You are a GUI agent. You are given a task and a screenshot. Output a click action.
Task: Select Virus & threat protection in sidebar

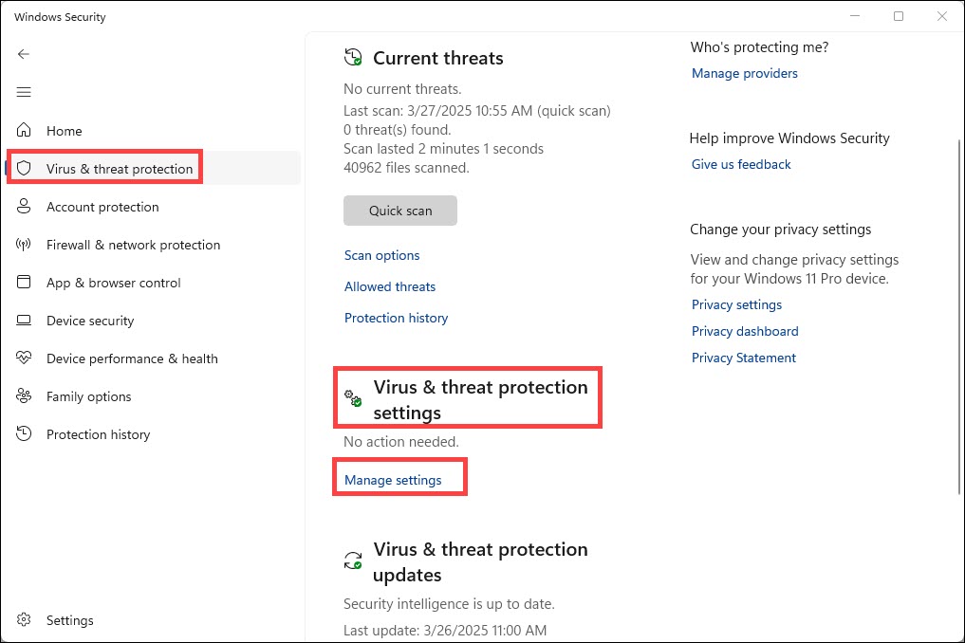coord(119,169)
